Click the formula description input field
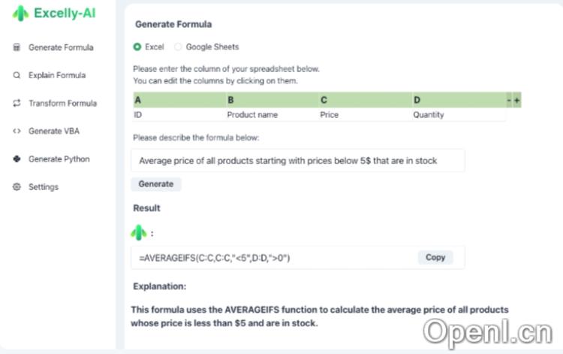The width and height of the screenshot is (563, 354). pyautogui.click(x=298, y=160)
